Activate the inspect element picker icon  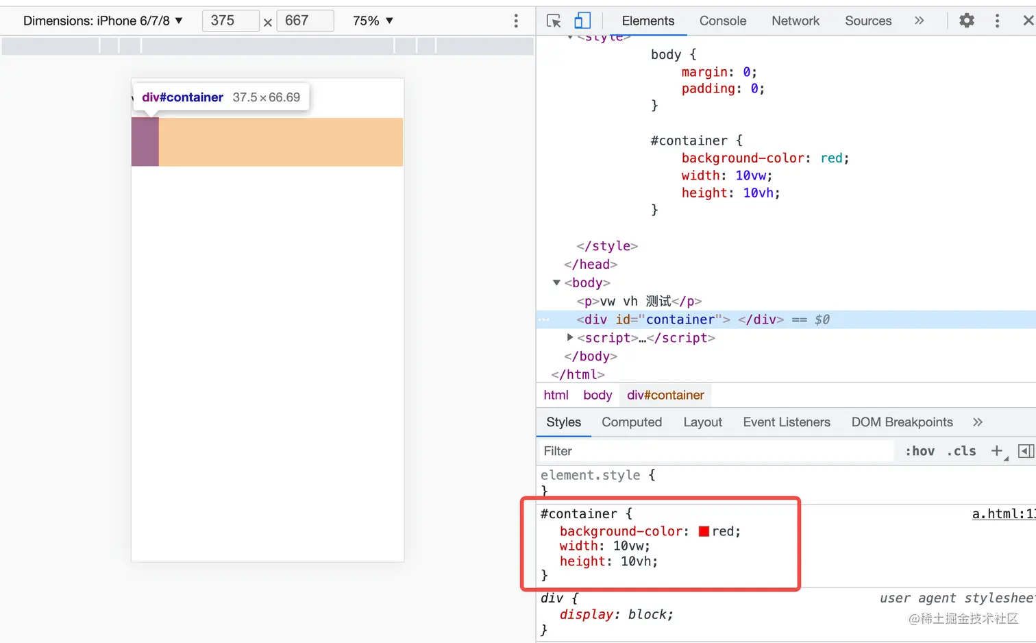click(x=554, y=21)
